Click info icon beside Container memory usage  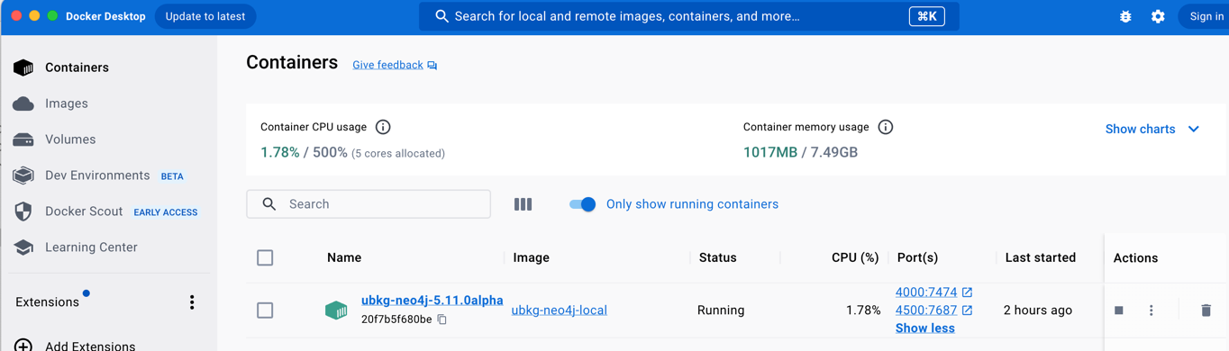(x=886, y=127)
